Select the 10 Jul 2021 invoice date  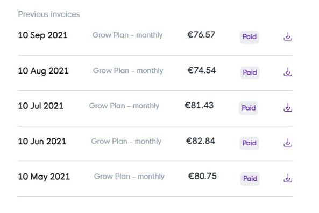(41, 106)
